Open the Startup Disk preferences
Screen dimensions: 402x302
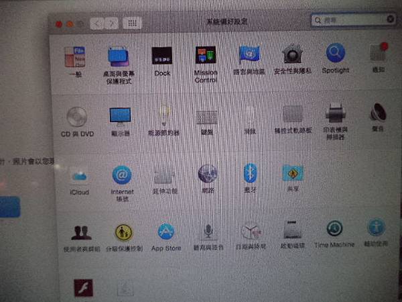click(x=292, y=230)
